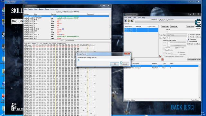Select the jne instruction row in disassembler
206x116 pixels.
click(66, 36)
